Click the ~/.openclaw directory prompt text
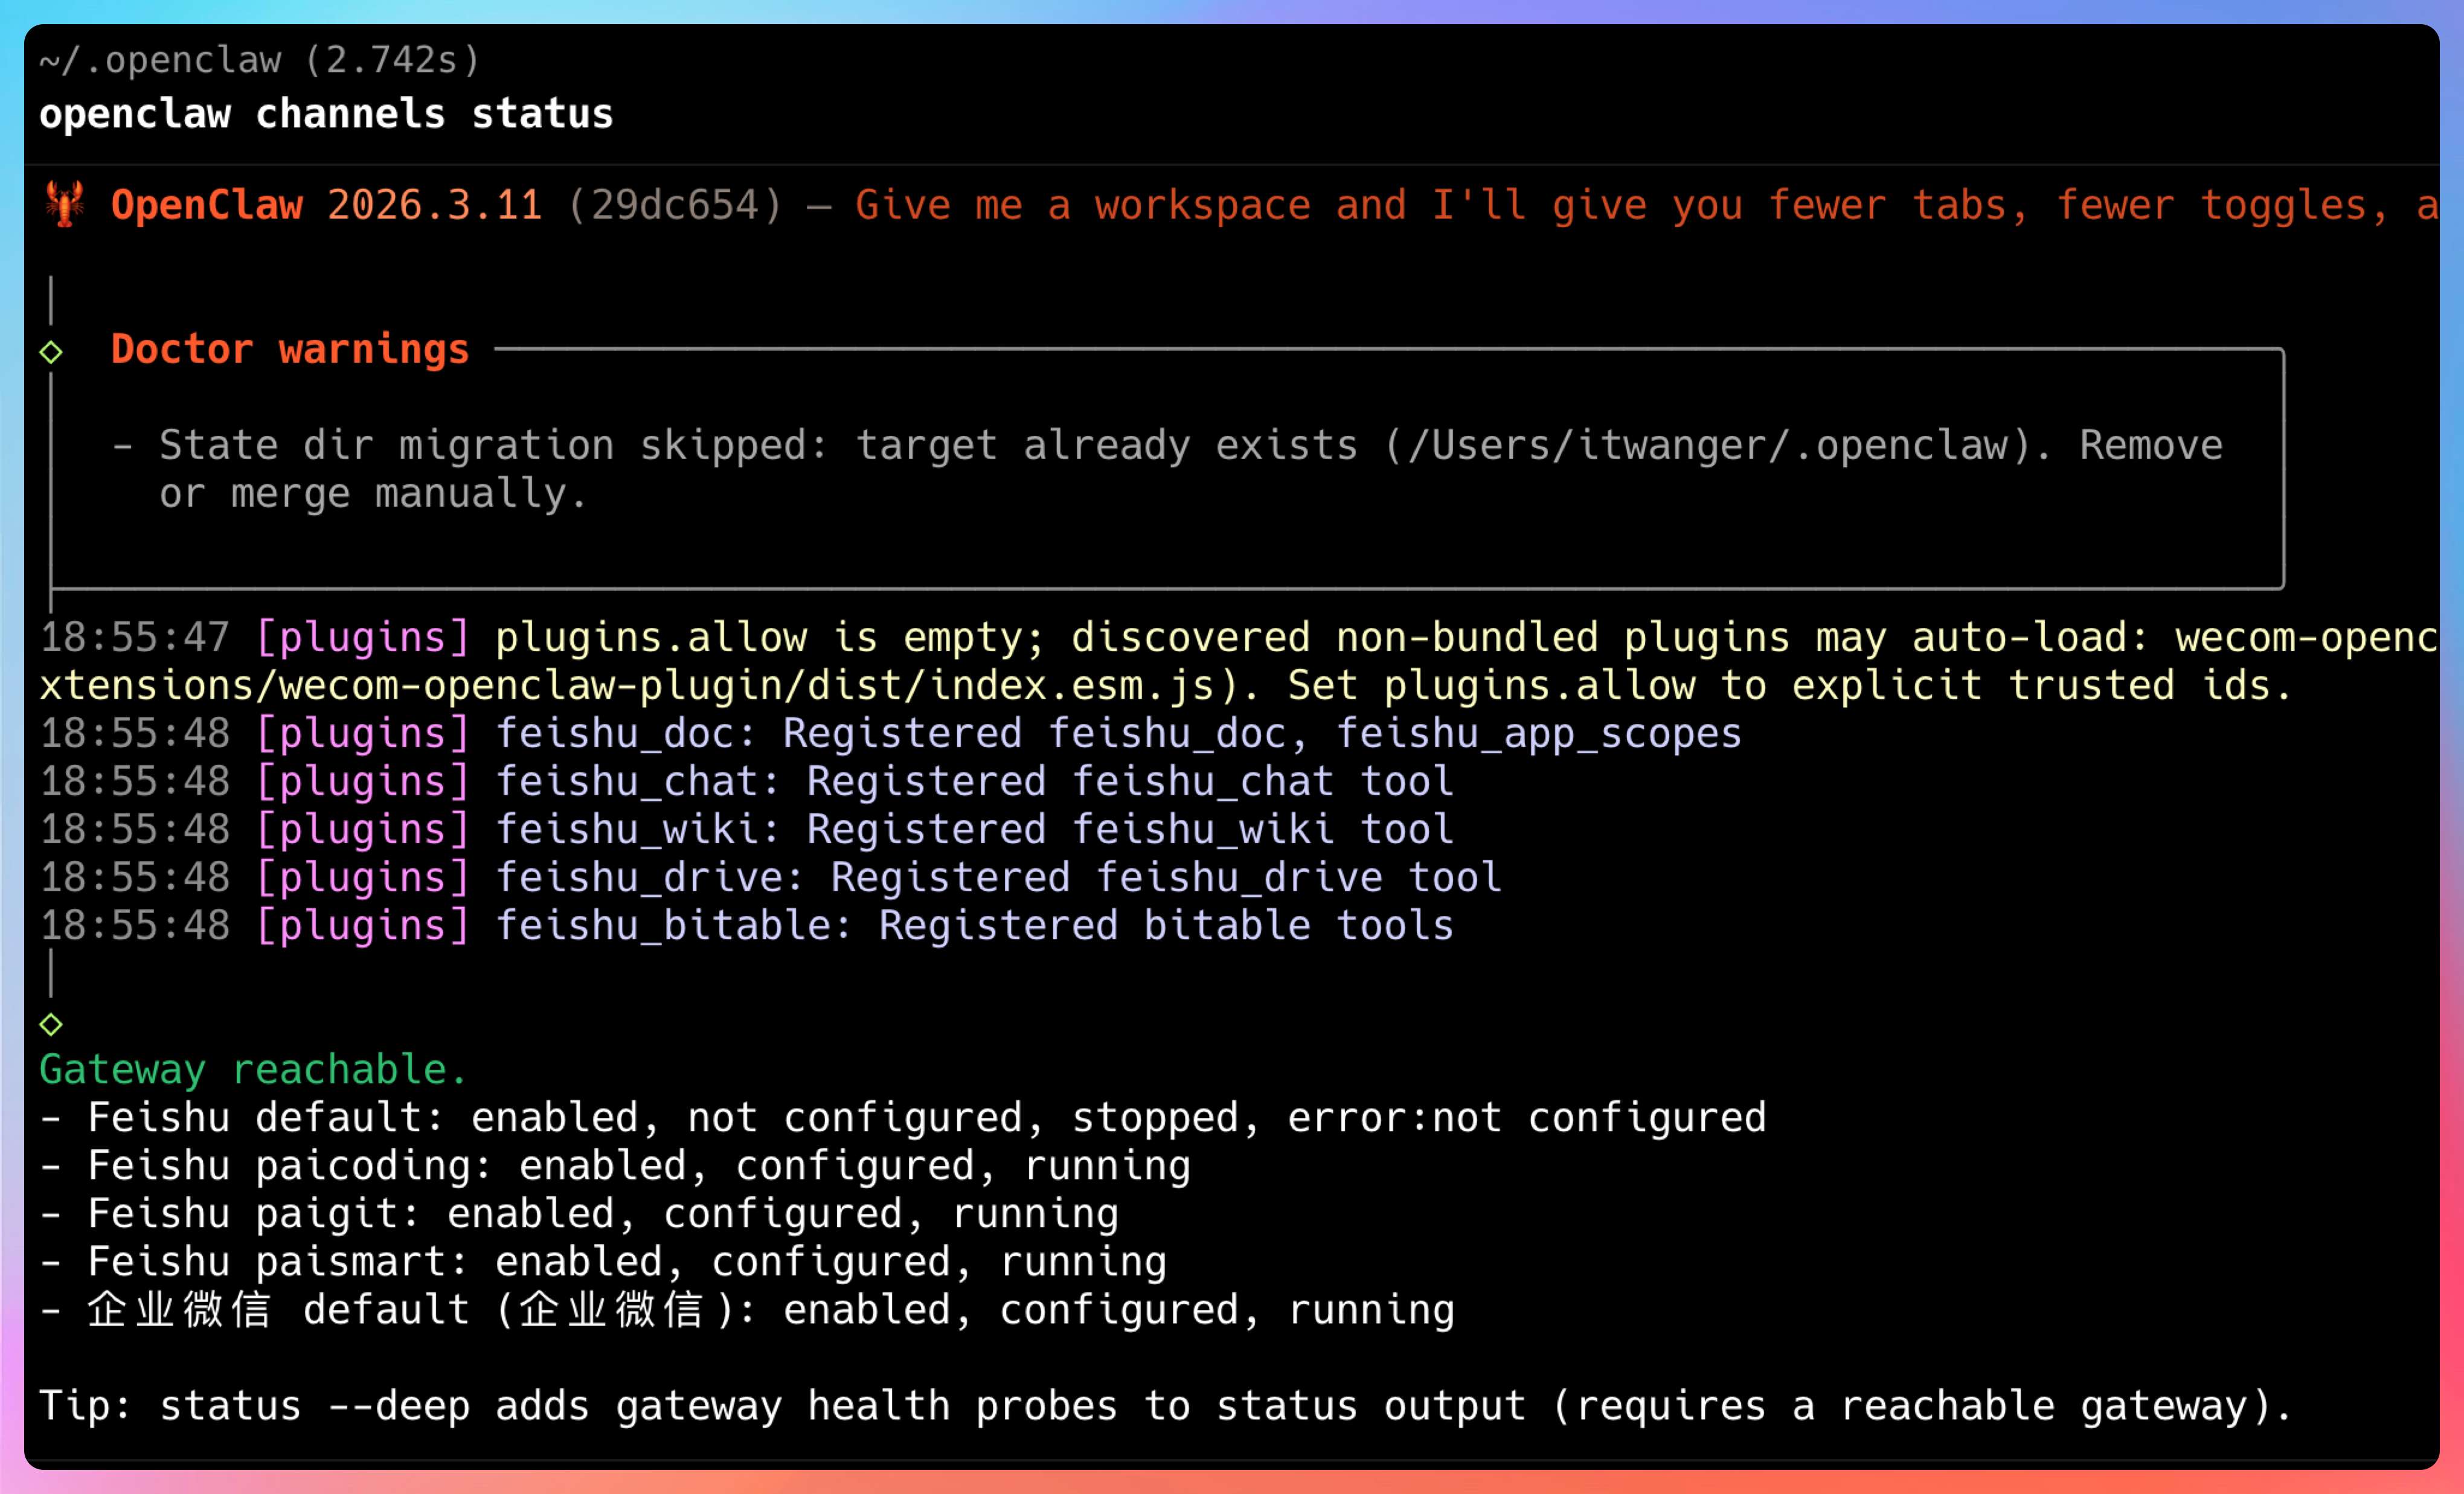 pos(160,61)
